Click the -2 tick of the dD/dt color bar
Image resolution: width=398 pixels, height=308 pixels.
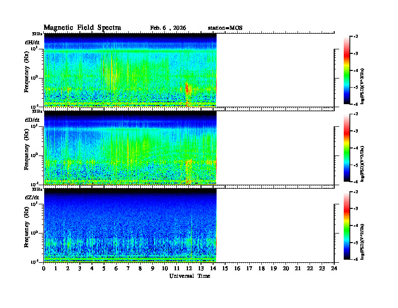[x=356, y=114]
